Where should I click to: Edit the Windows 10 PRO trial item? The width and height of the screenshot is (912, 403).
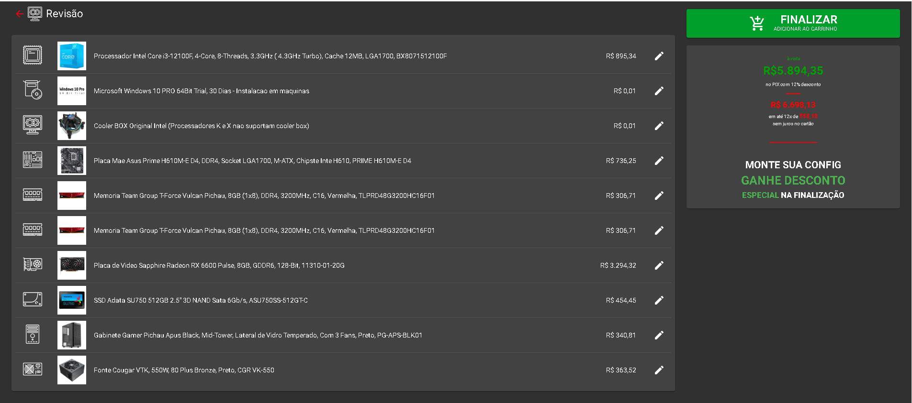pyautogui.click(x=659, y=91)
